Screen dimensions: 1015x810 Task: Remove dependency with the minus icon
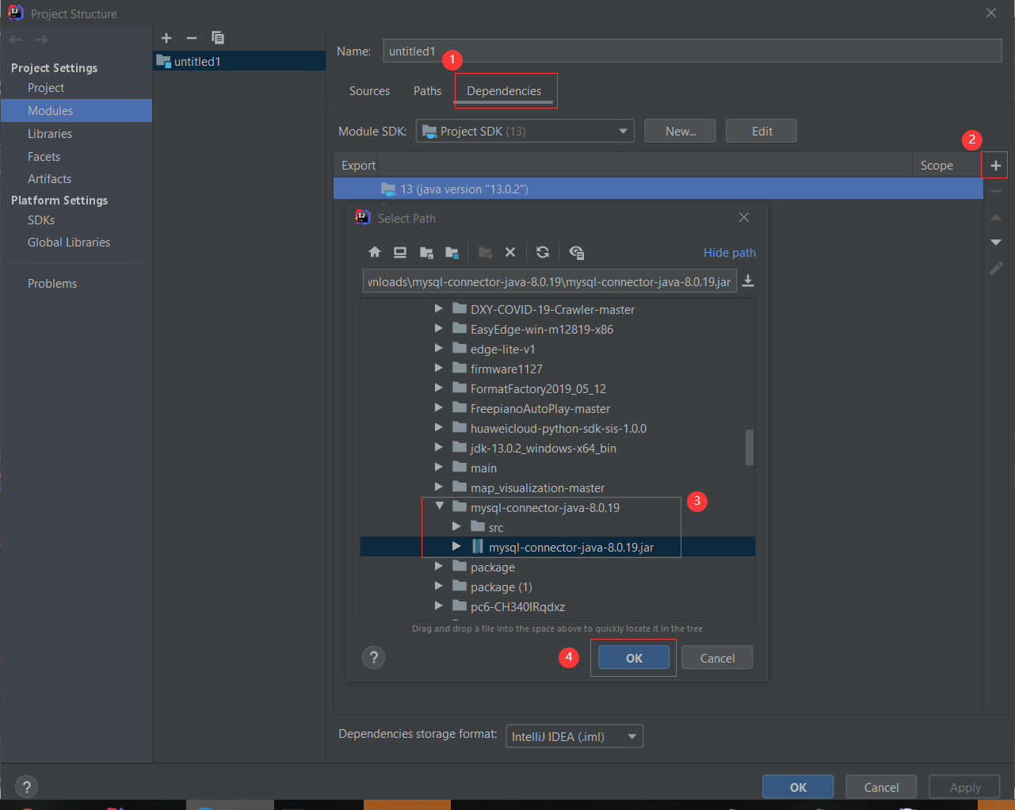coord(996,191)
